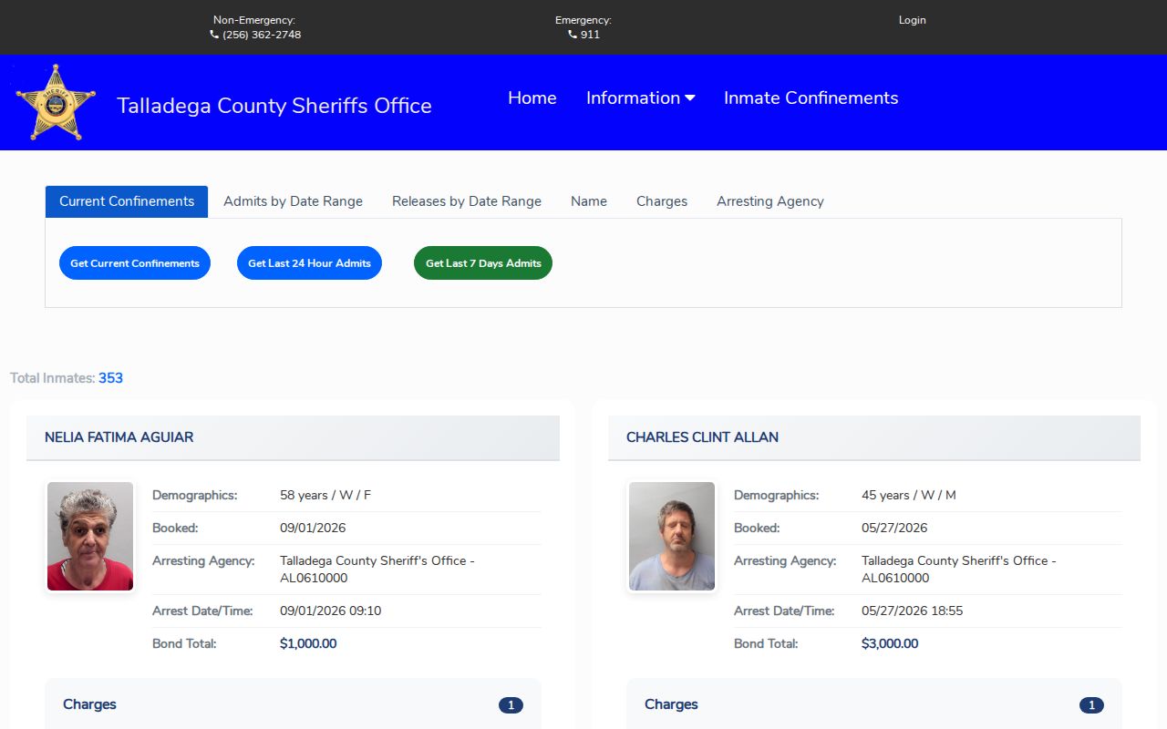Click the emergency 911 phone icon

[573, 35]
